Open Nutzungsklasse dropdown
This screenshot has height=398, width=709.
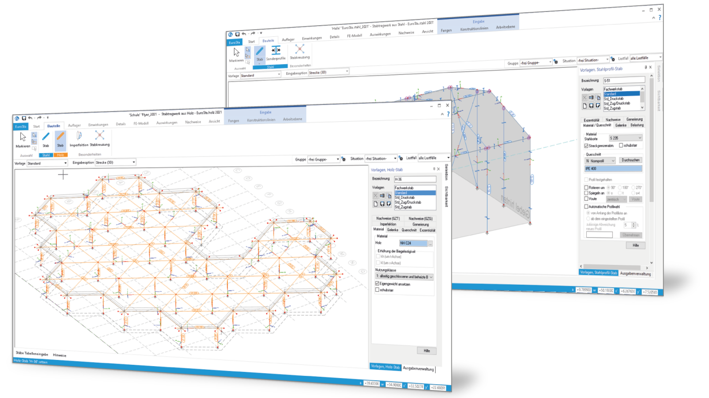point(405,277)
